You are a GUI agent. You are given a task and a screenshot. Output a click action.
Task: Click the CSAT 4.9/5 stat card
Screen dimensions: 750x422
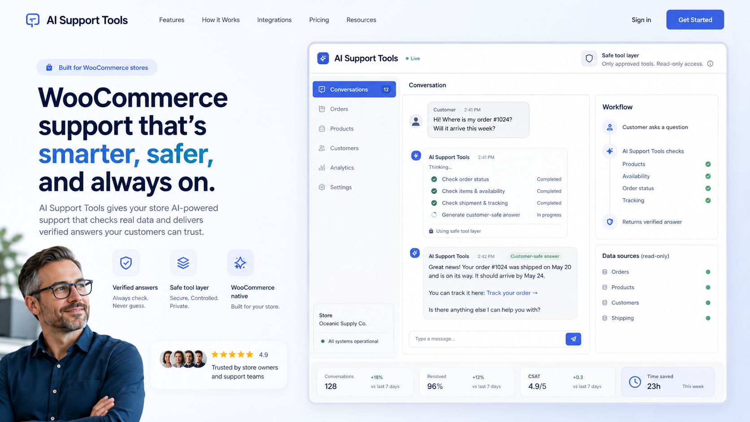[567, 382]
